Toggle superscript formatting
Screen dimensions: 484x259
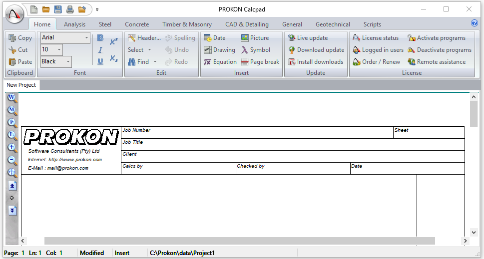click(x=113, y=41)
